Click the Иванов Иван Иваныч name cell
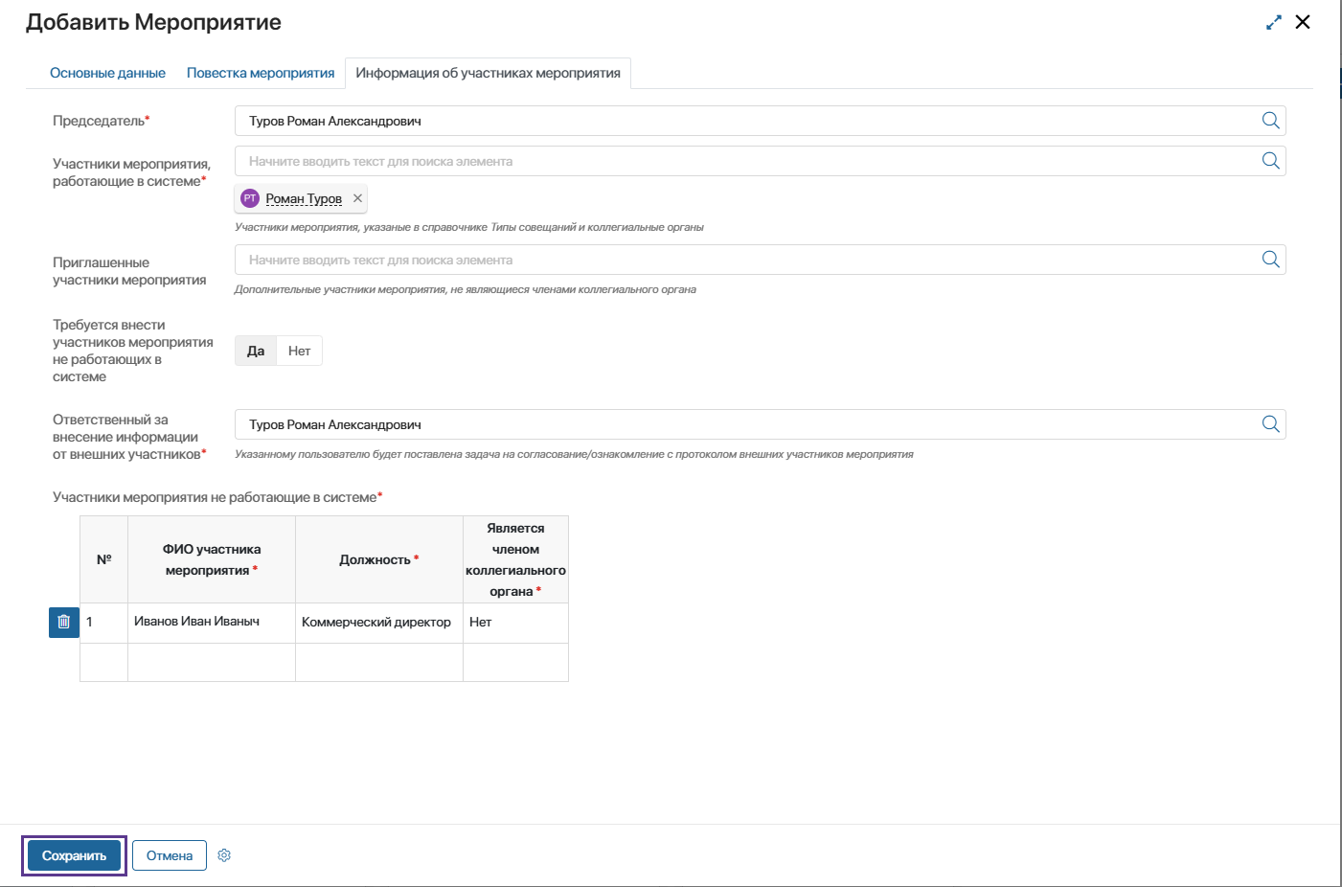The image size is (1342, 887). [211, 622]
